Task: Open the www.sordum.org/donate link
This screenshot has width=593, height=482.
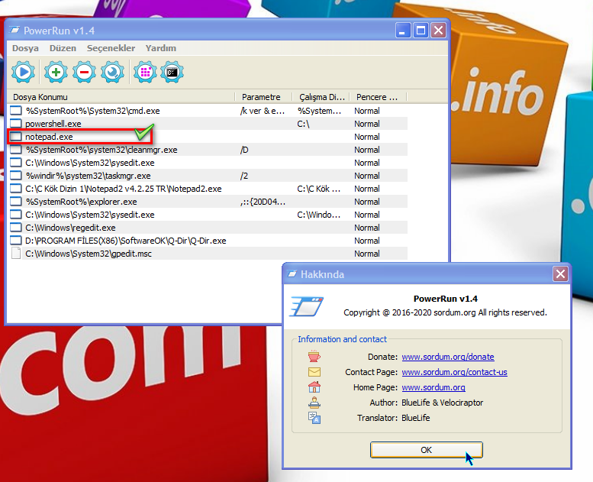Action: (x=448, y=357)
